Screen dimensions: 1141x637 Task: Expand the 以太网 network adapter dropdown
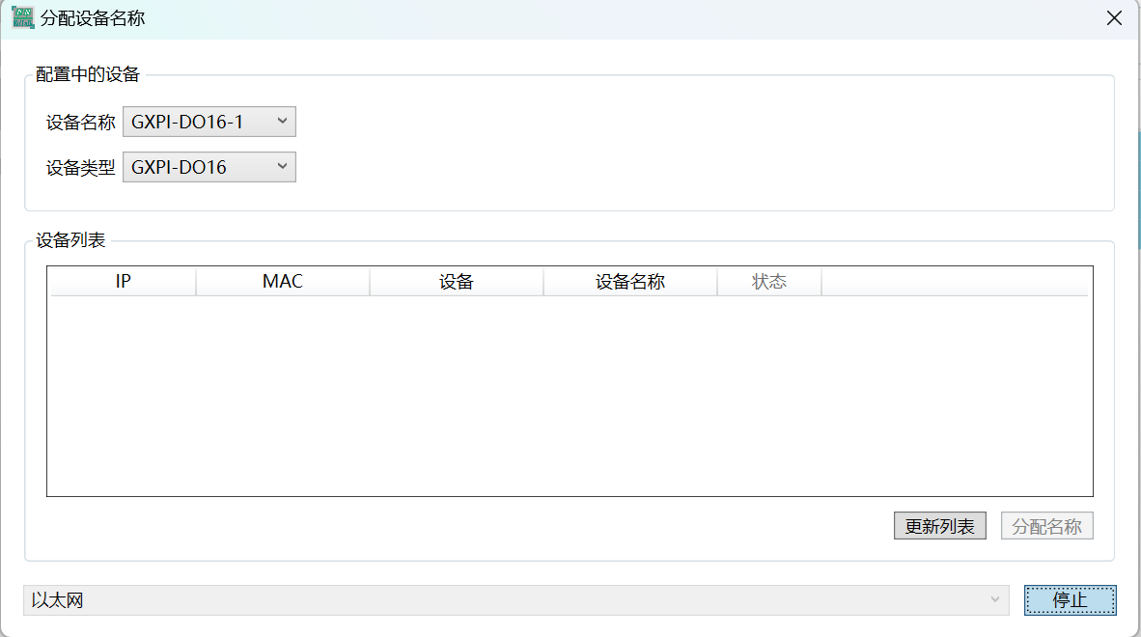(515, 600)
